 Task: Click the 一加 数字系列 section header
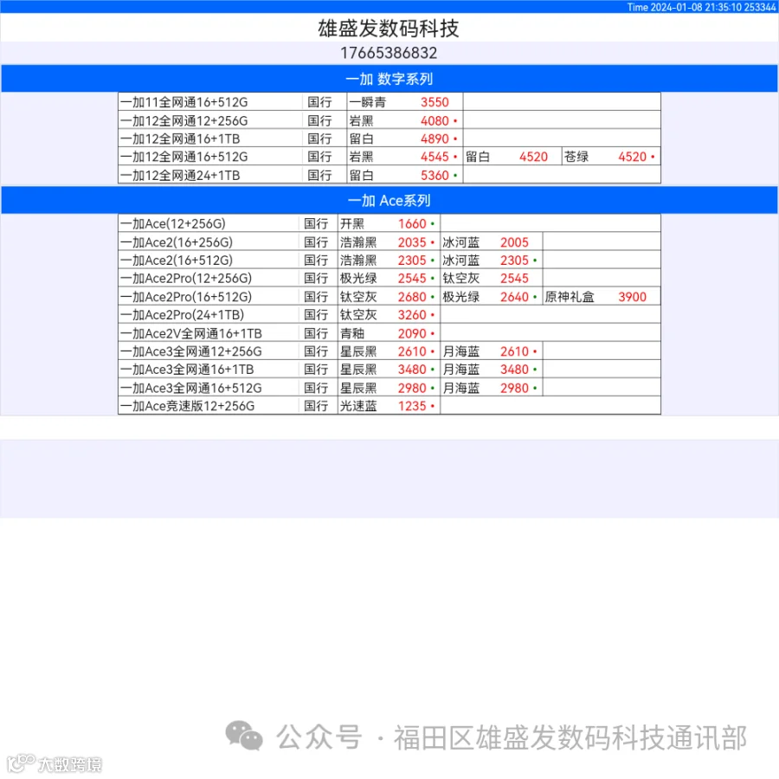389,79
